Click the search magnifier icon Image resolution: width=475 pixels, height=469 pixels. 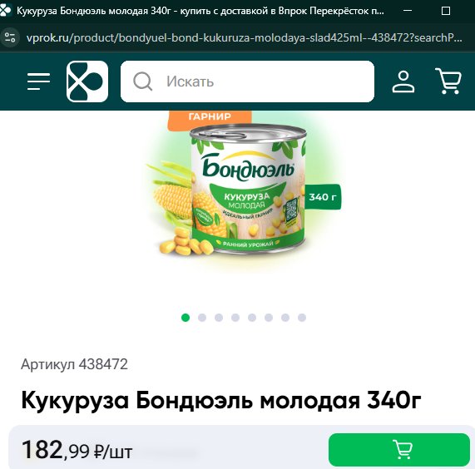coord(143,81)
